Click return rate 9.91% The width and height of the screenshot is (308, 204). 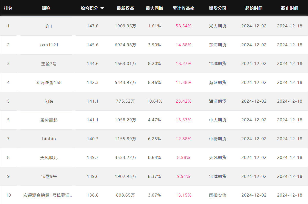pos(183,176)
